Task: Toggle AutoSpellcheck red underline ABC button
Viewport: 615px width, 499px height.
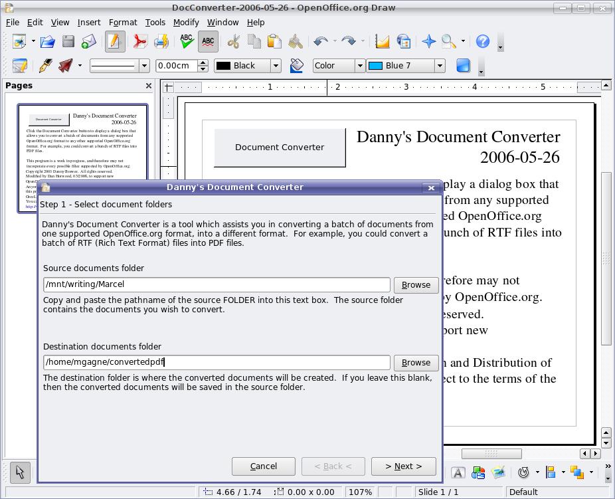Action: (x=208, y=42)
